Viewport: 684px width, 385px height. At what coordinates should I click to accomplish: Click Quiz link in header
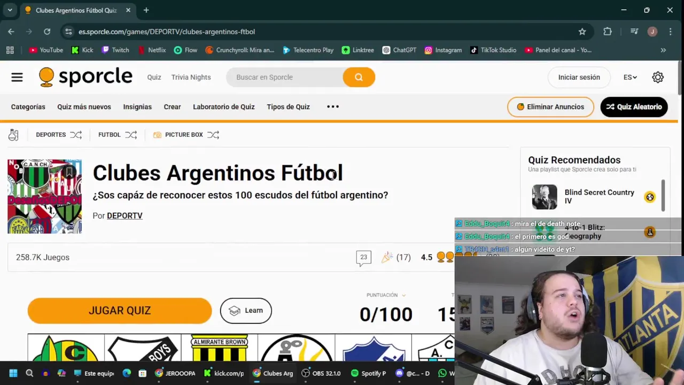(x=154, y=77)
